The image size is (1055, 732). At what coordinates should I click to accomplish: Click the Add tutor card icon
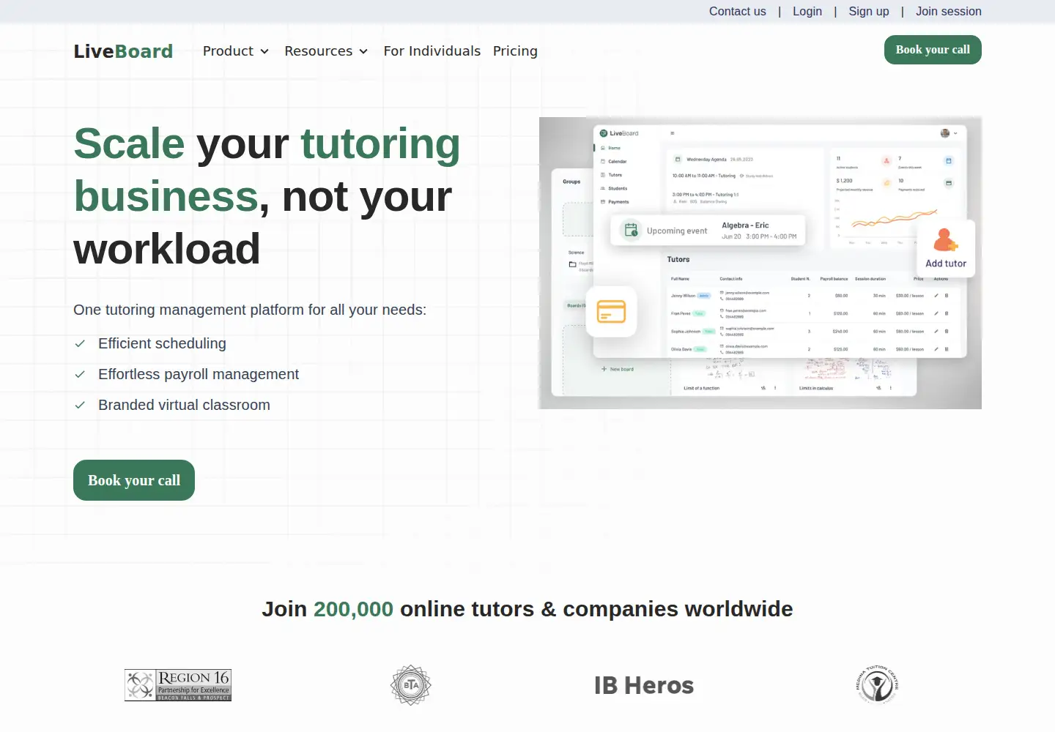click(946, 240)
